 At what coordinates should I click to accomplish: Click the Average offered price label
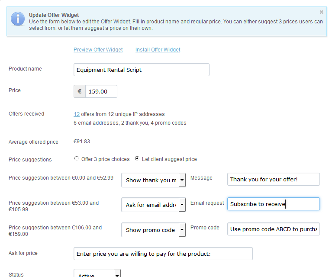(33, 142)
